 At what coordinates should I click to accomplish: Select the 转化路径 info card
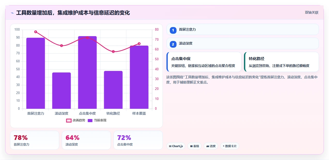pos(281,62)
